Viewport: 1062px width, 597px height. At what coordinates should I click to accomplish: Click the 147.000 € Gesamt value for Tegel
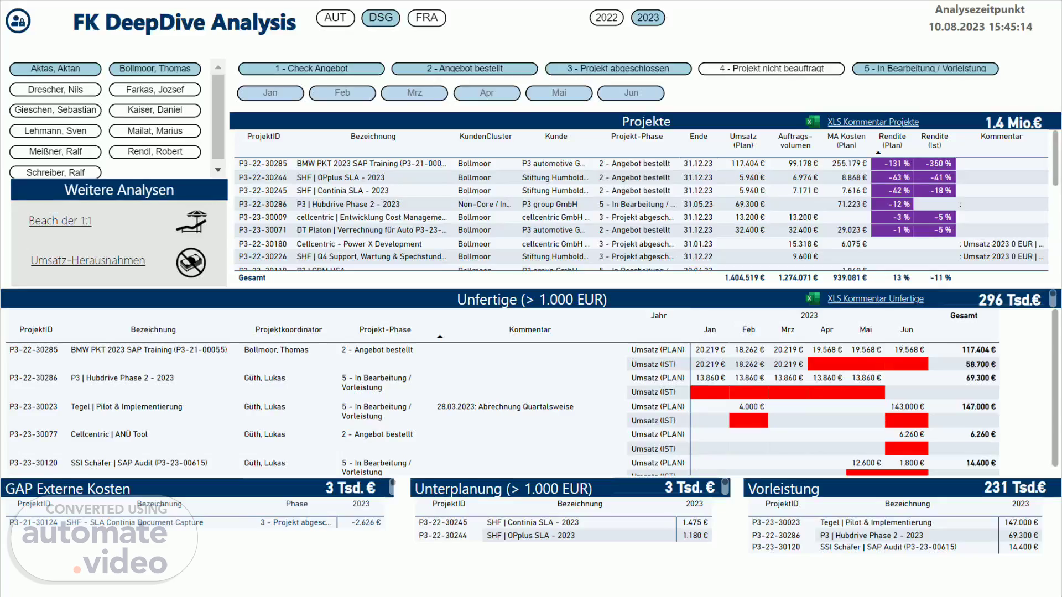[978, 406]
